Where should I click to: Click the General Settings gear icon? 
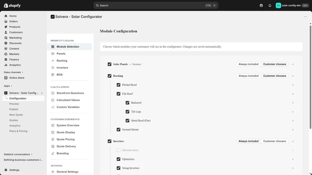[53, 172]
